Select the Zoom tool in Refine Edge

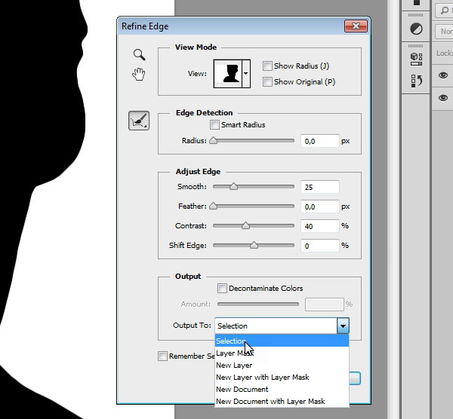pyautogui.click(x=139, y=54)
